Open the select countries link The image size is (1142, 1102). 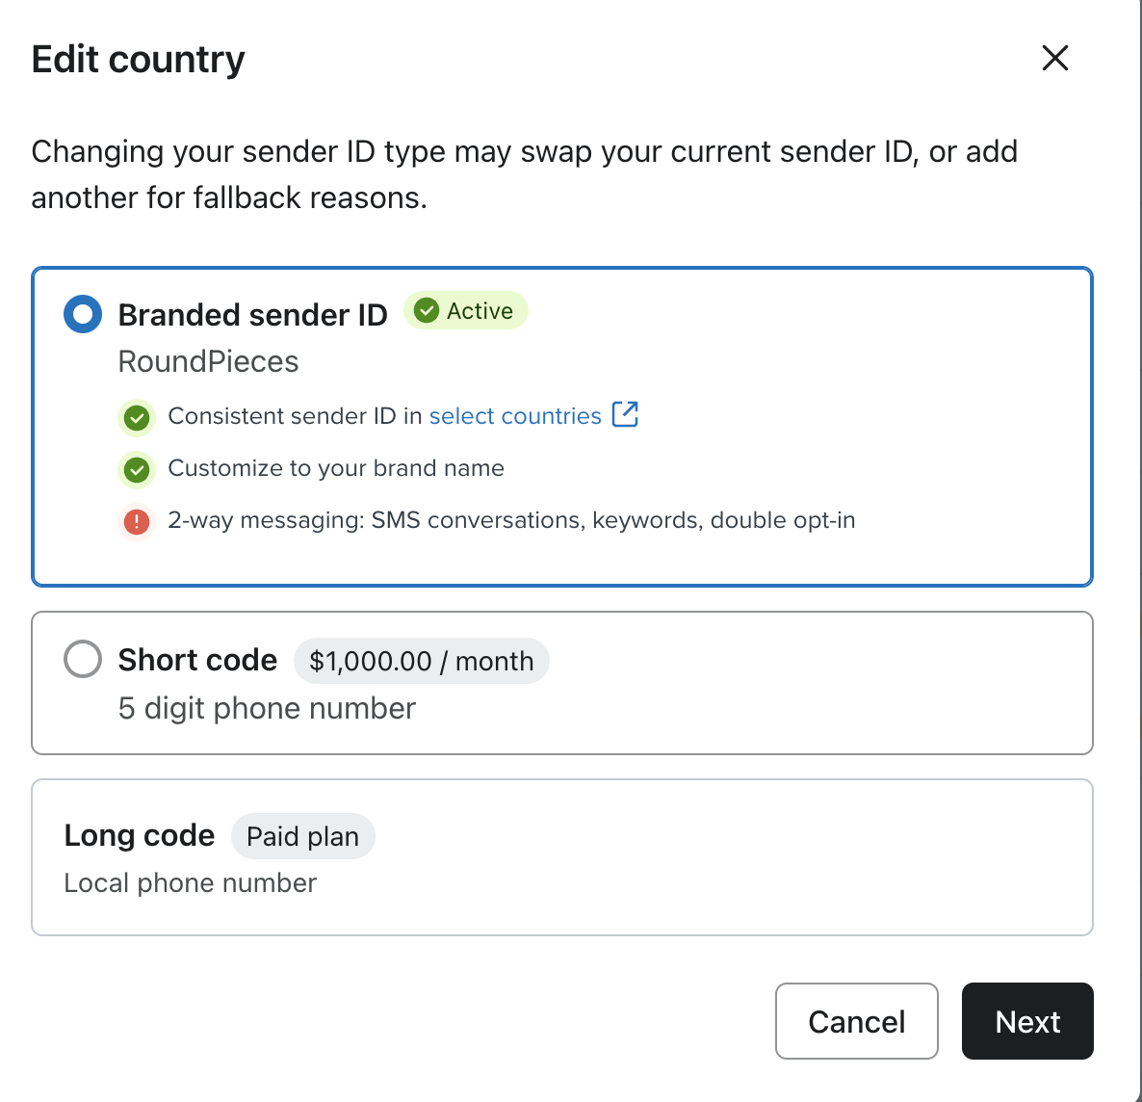click(515, 415)
